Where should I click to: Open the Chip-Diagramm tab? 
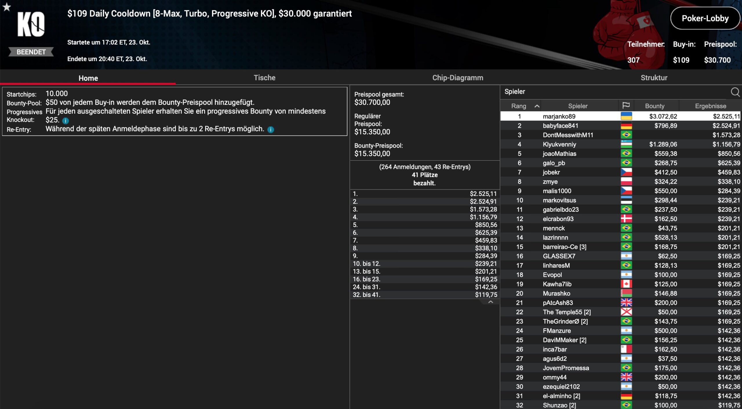click(x=458, y=78)
